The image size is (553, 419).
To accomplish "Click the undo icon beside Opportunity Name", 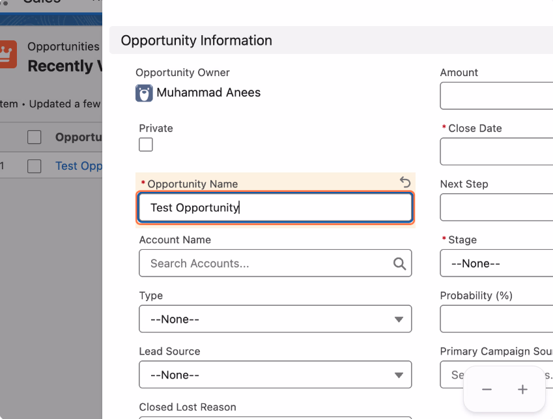I will [x=405, y=182].
